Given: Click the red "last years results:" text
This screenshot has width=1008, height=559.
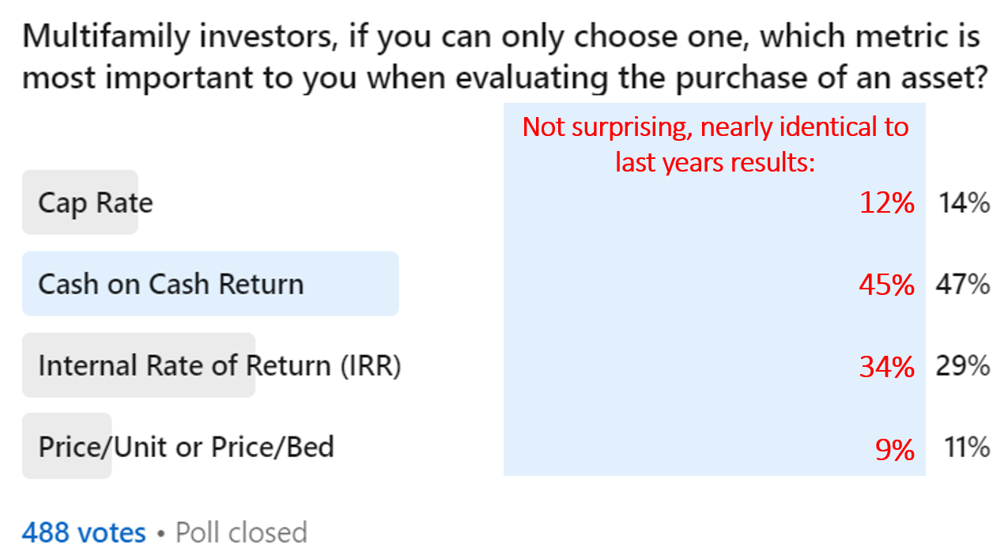Looking at the screenshot, I should (715, 163).
